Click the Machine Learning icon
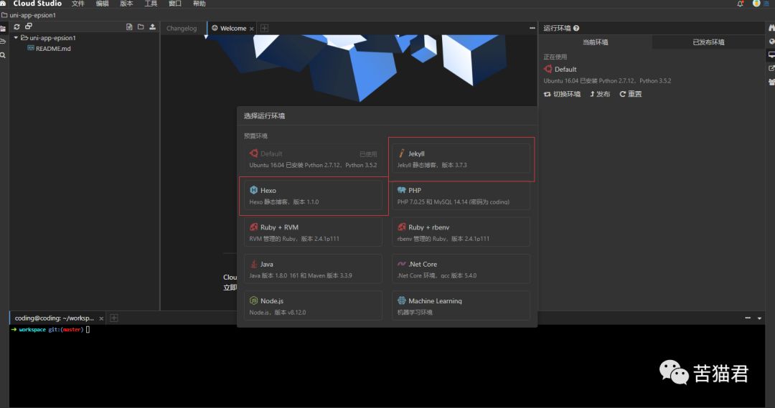Screen dimensions: 775x408 pyautogui.click(x=401, y=300)
